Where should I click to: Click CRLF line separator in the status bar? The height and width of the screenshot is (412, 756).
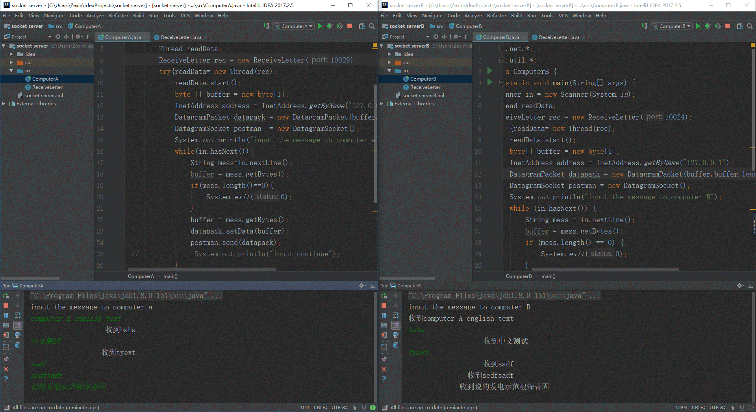tap(320, 408)
